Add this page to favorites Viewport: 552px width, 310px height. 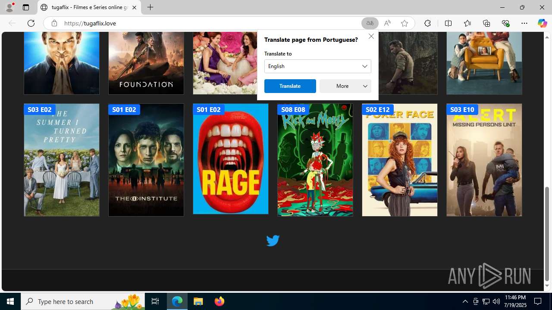click(404, 23)
